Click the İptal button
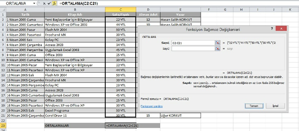299x131 pixels. [275, 106]
